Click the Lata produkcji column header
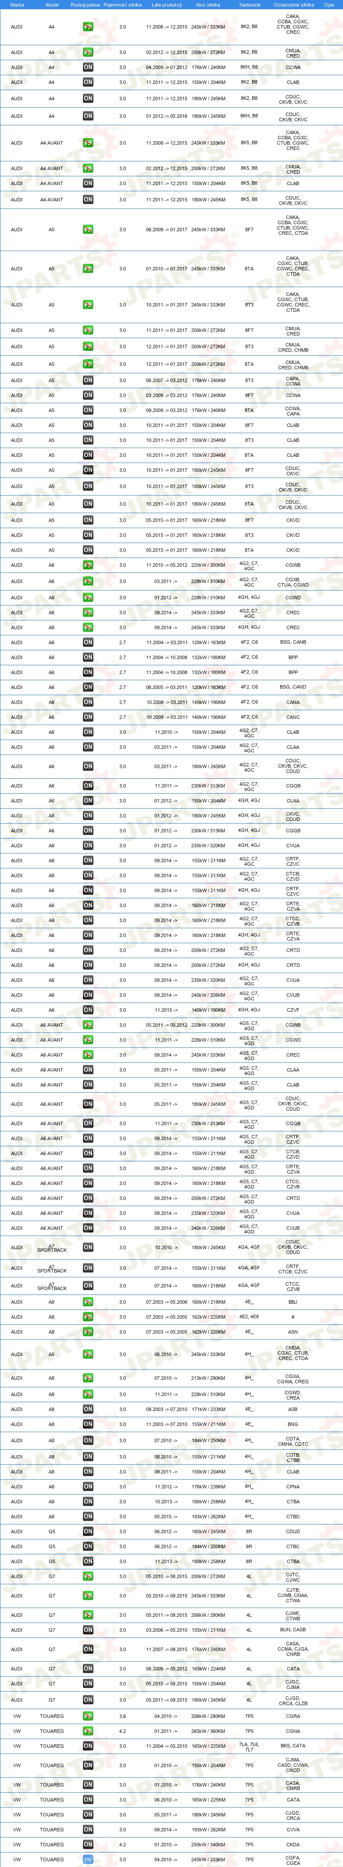343x1867 pixels. [x=166, y=4]
